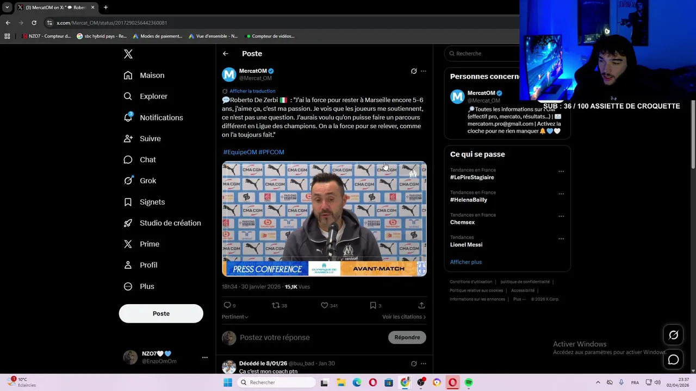
Task: Open account menu dots beside NZO7
Action: point(205,357)
